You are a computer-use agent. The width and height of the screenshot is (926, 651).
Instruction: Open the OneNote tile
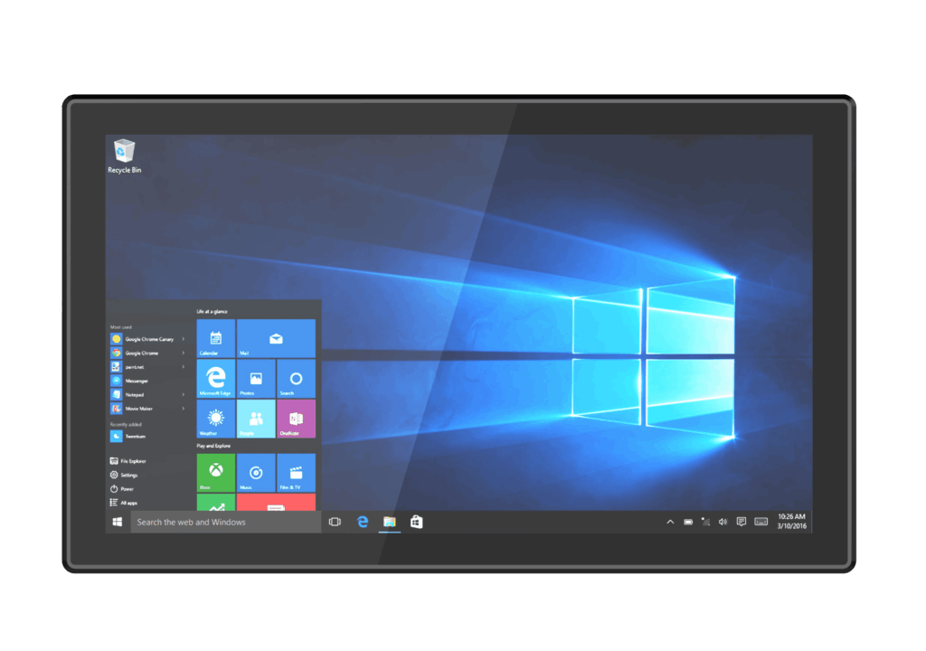[x=296, y=419]
